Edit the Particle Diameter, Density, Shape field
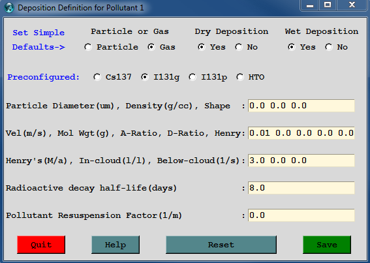The width and height of the screenshot is (370, 263). [x=301, y=106]
